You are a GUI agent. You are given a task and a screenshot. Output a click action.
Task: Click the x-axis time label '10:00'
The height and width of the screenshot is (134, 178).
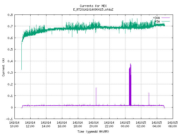tap(14, 126)
